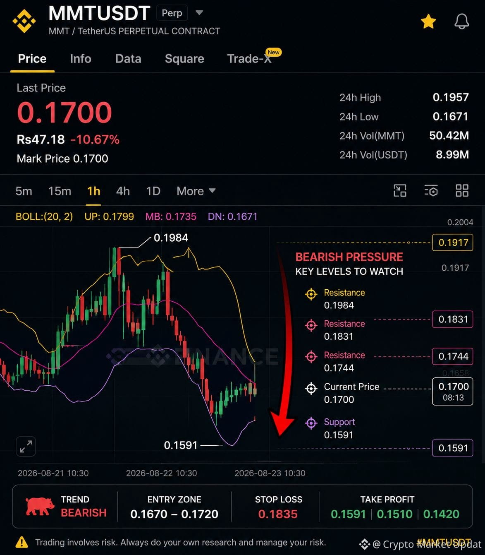The image size is (485, 555).
Task: Click the 0.1917 price axis tag
Action: coord(453,243)
